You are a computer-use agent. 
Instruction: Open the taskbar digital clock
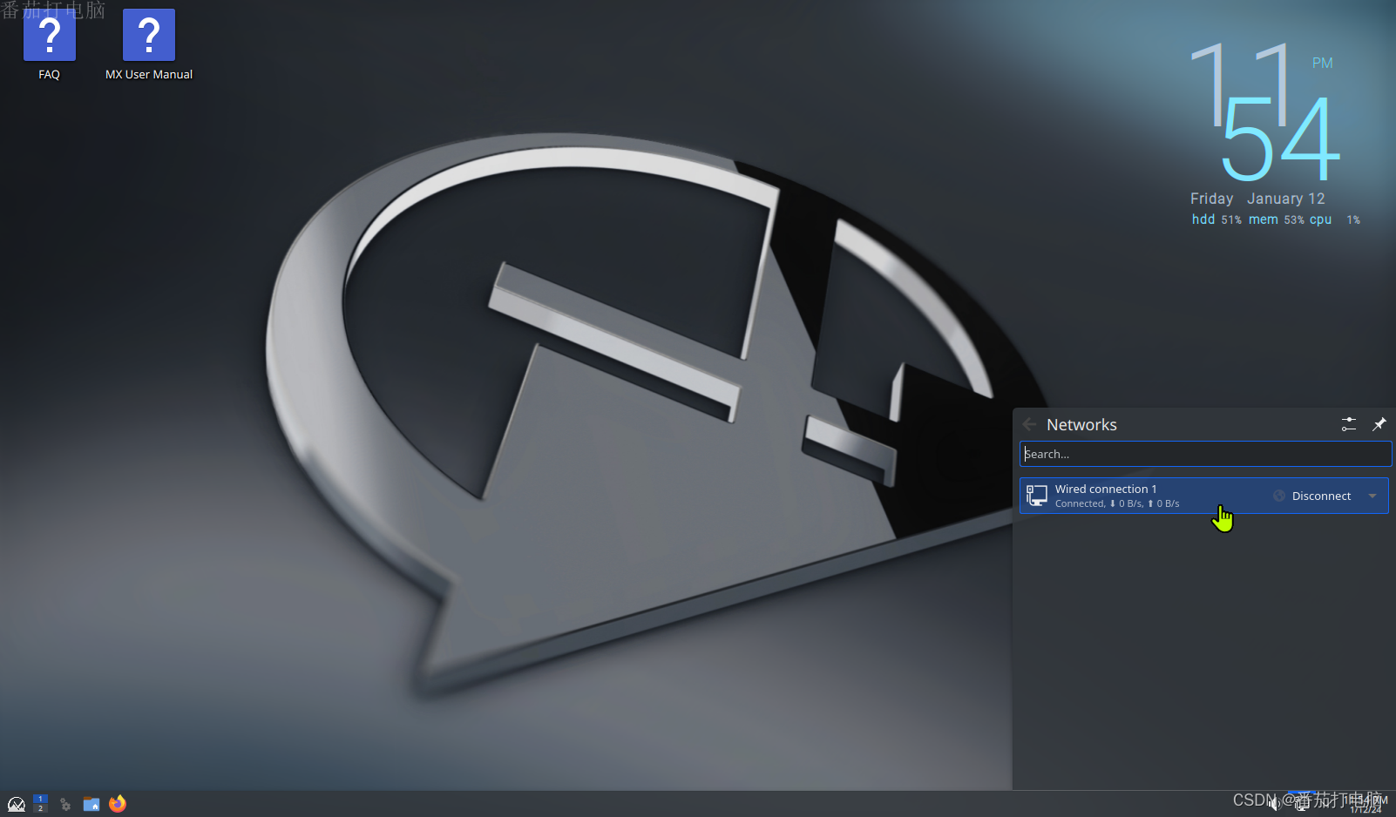pyautogui.click(x=1366, y=804)
